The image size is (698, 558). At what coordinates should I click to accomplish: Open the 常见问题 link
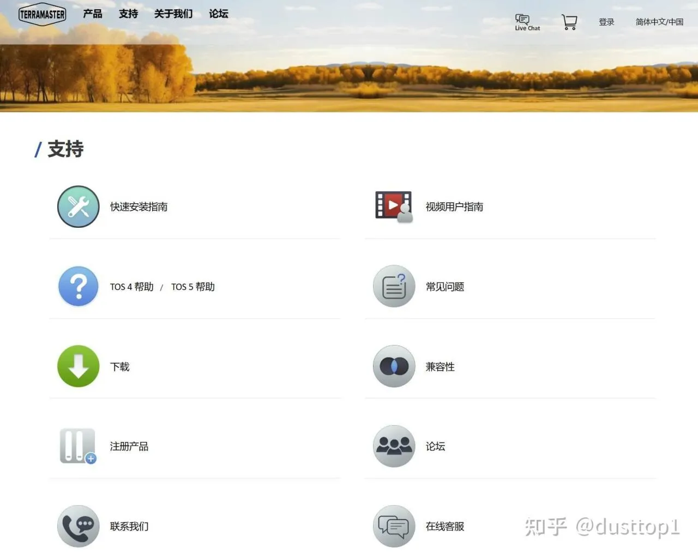(444, 287)
